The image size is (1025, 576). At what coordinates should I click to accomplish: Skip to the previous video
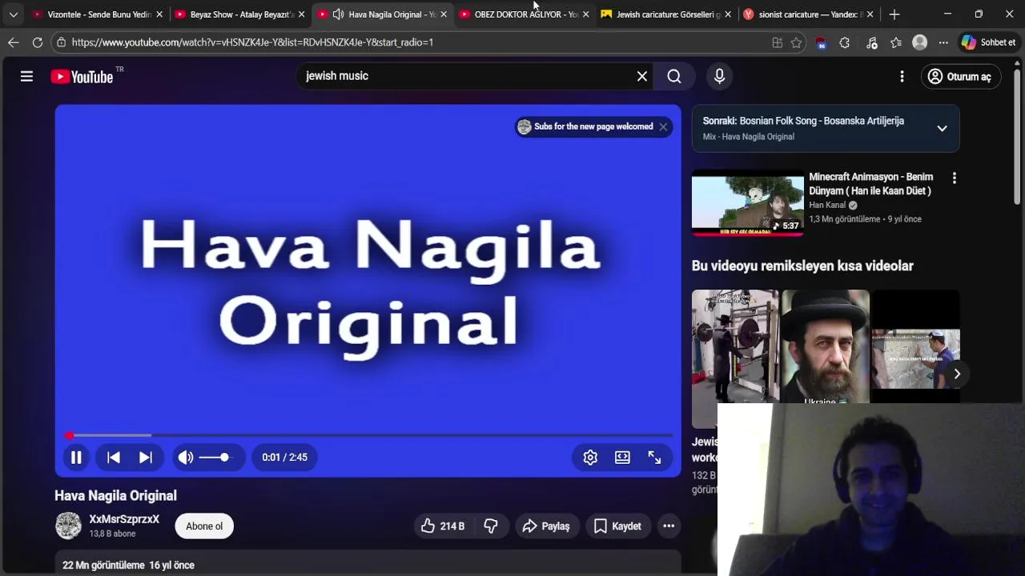114,457
